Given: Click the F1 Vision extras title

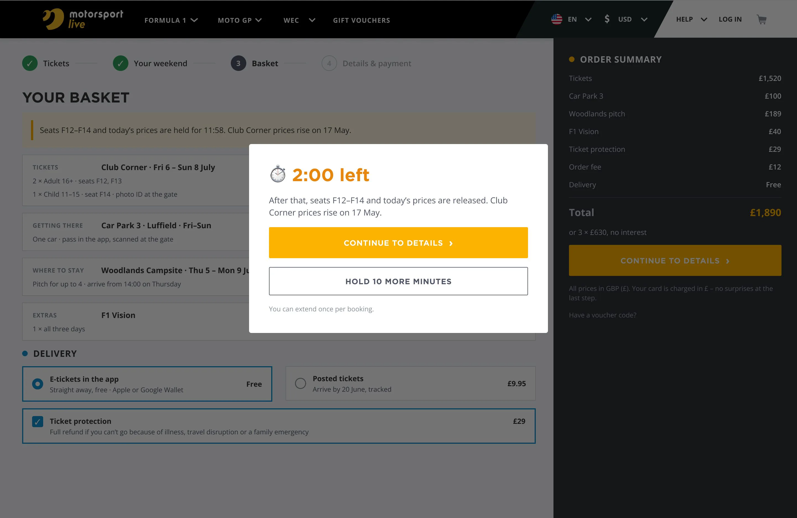Looking at the screenshot, I should (x=118, y=315).
